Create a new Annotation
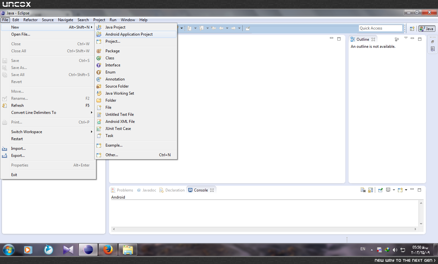 click(136, 79)
